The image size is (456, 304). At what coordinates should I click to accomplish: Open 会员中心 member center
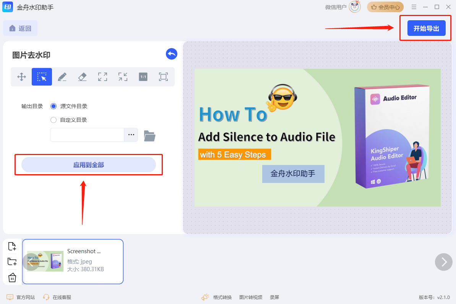pos(385,7)
